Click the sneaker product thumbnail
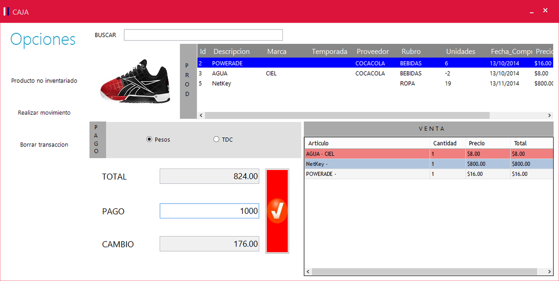The width and height of the screenshot is (559, 281). point(135,81)
